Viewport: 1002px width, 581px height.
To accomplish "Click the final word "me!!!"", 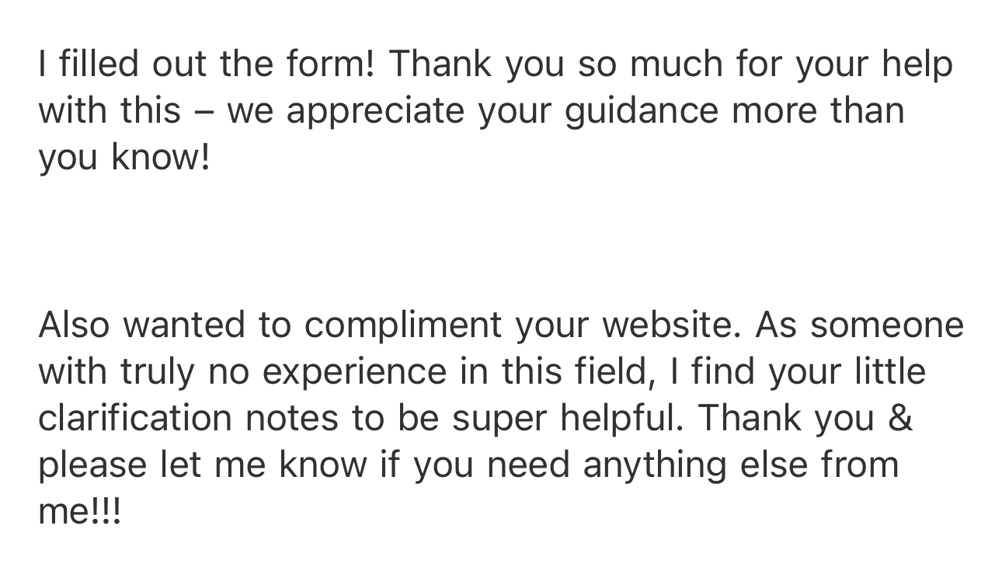I will tap(80, 511).
